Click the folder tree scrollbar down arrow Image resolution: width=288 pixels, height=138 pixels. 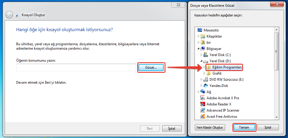point(276,117)
